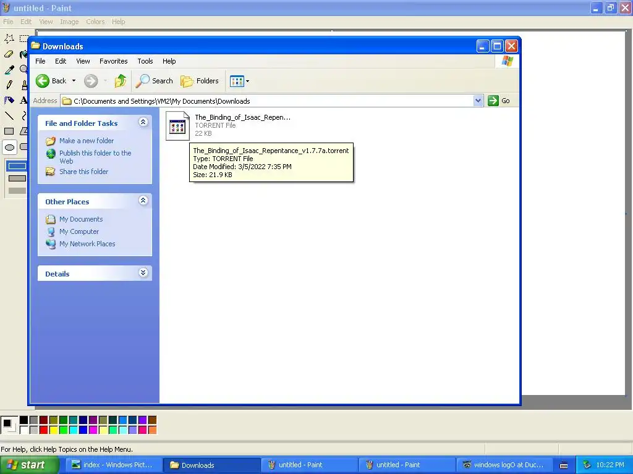This screenshot has height=474, width=633.
Task: Select the solid fill no-outline style option
Action: (17, 191)
